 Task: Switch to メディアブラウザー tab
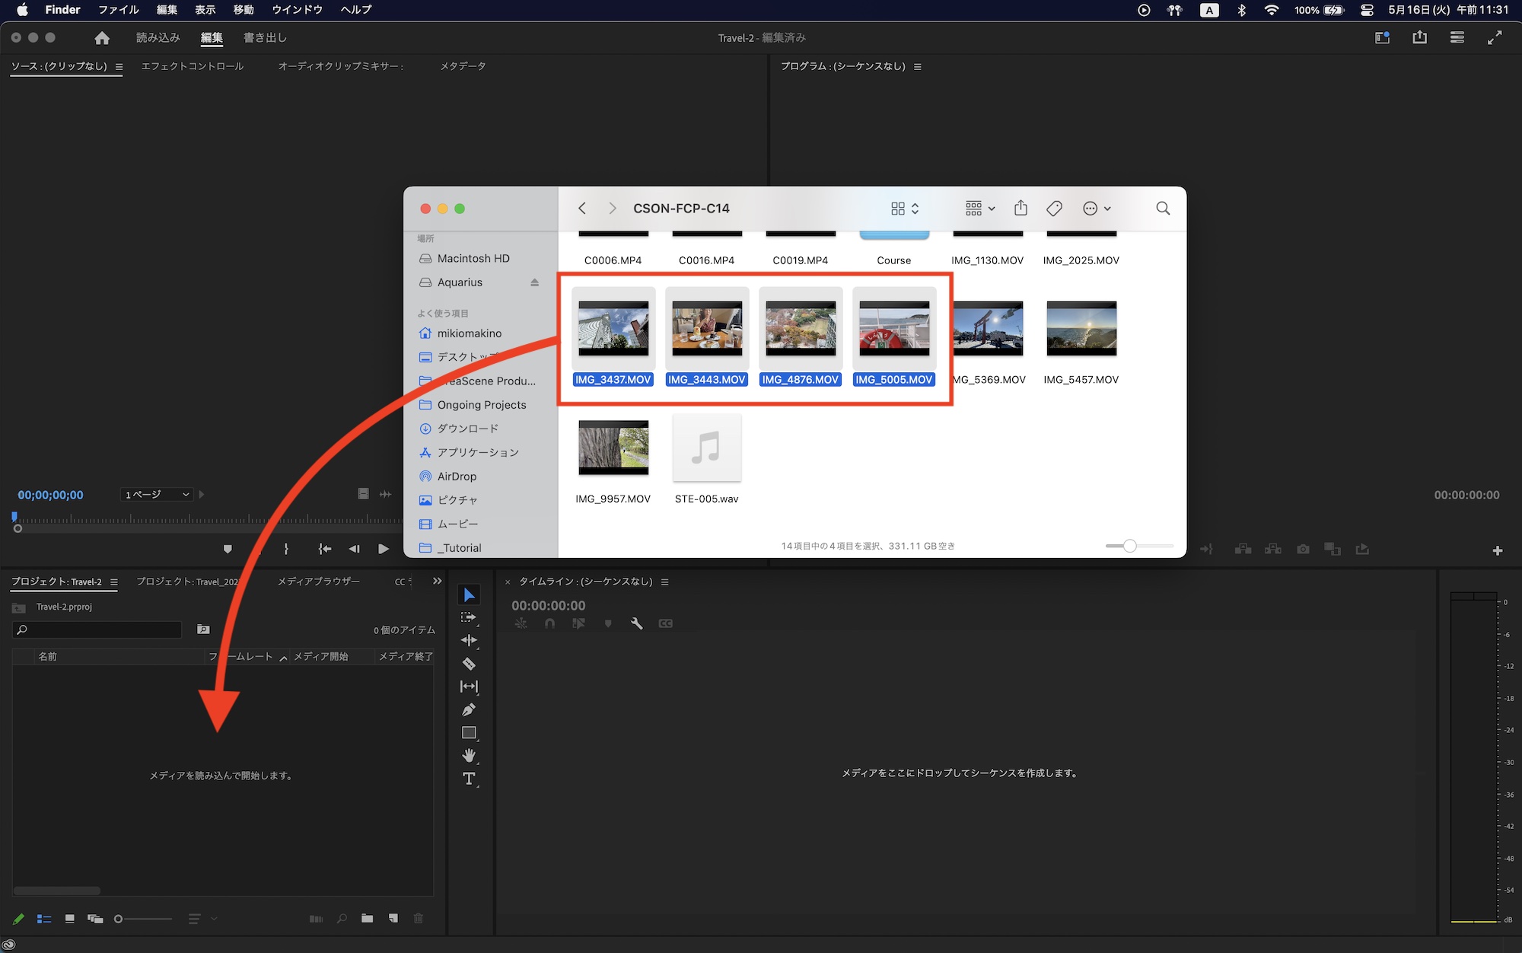[318, 582]
